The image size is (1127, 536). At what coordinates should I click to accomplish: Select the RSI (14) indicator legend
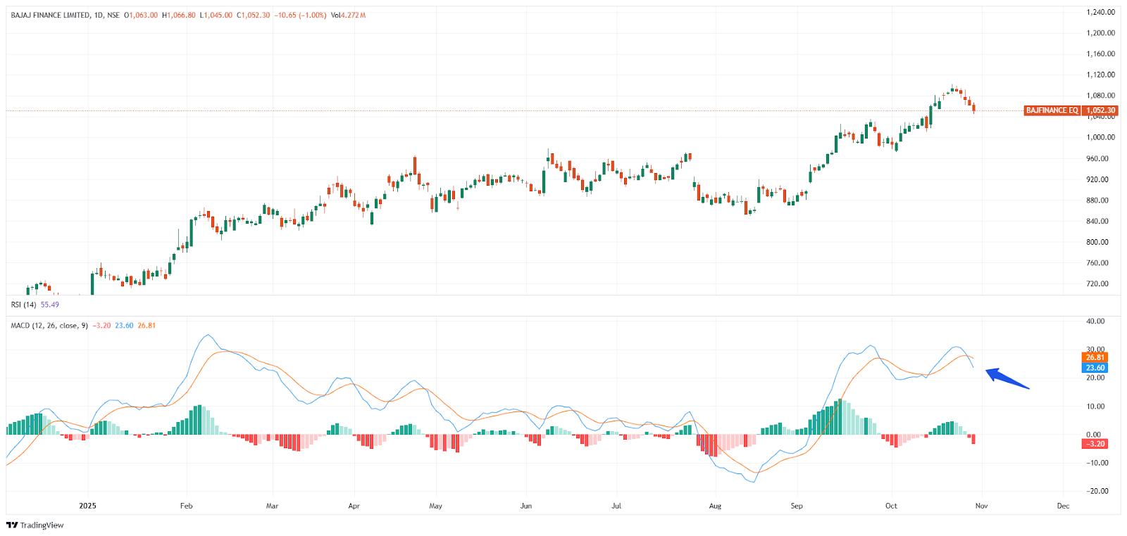[x=24, y=305]
